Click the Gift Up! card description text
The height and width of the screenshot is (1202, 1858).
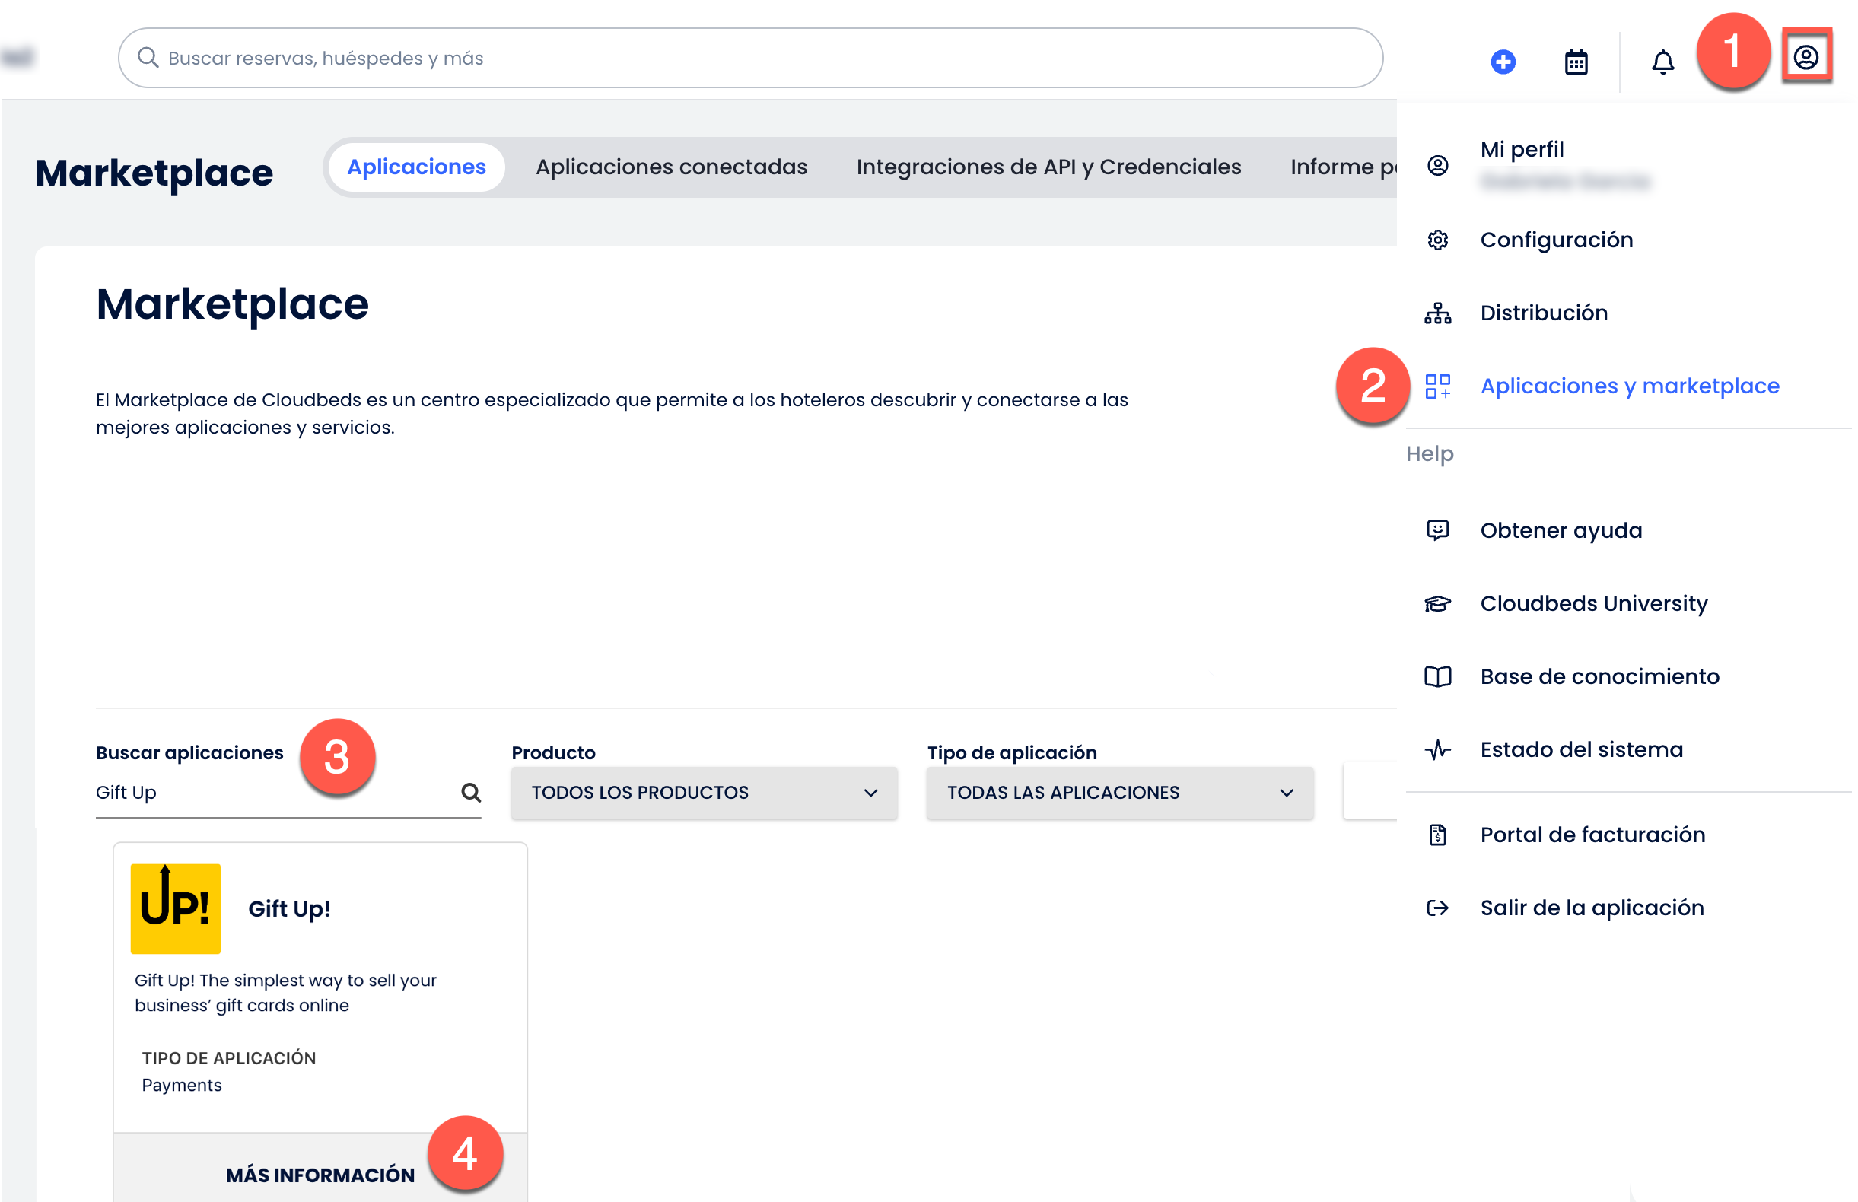pos(285,993)
